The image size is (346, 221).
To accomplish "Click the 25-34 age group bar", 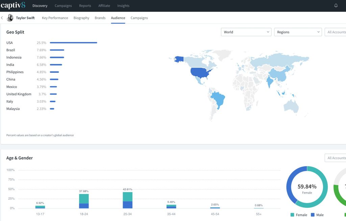I will pyautogui.click(x=127, y=200).
